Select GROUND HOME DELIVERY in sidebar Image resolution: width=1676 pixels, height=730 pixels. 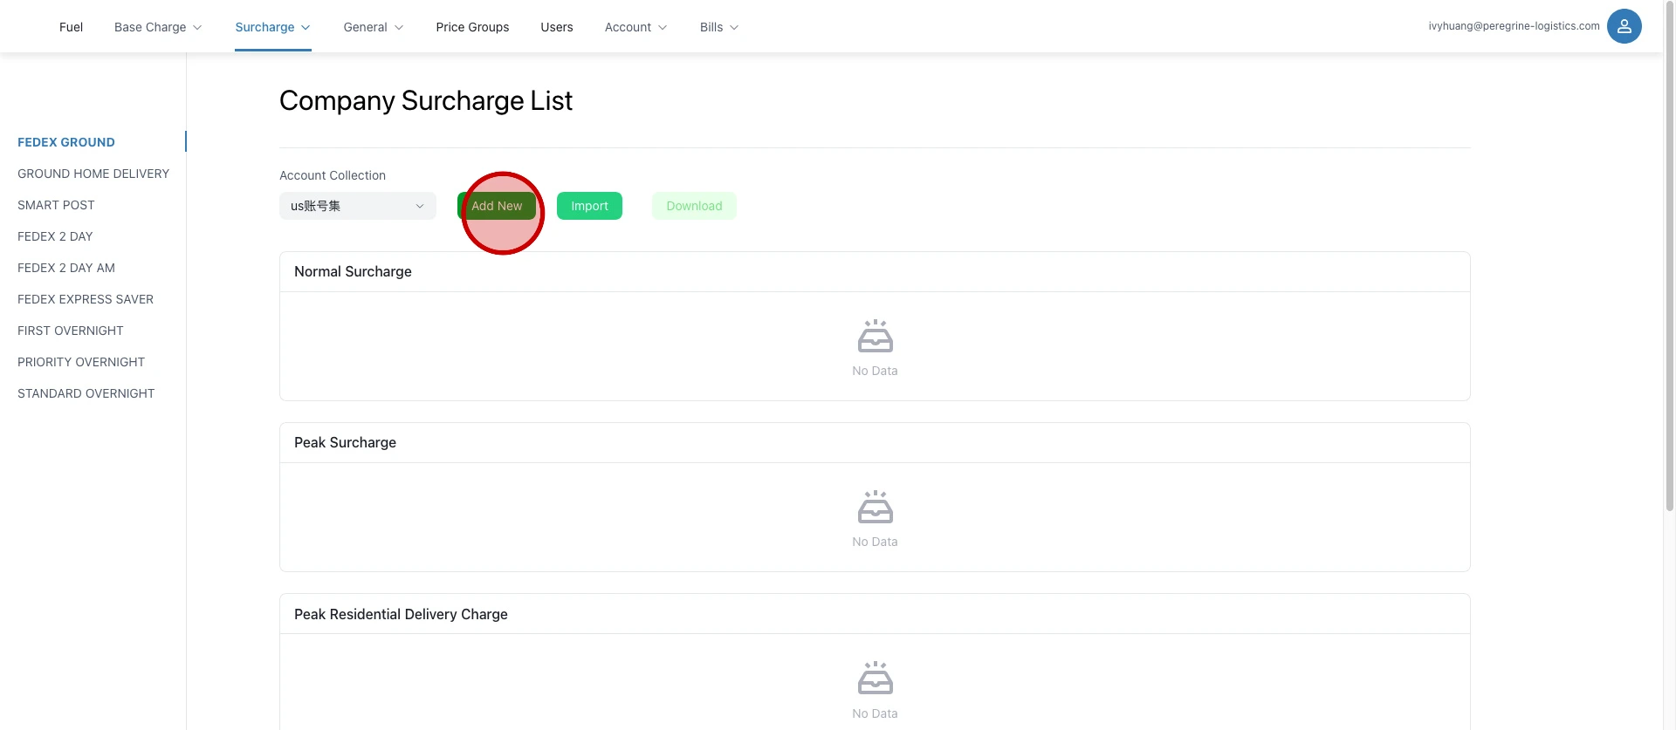pos(93,174)
